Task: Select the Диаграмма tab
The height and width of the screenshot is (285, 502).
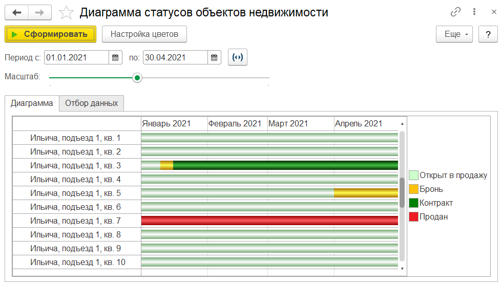Action: (32, 103)
